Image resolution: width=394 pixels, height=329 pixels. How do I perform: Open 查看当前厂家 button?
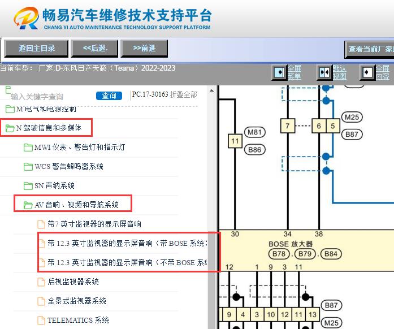pyautogui.click(x=369, y=50)
